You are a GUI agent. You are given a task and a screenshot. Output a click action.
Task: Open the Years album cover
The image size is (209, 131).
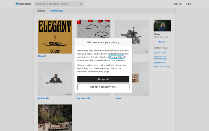[141, 79]
